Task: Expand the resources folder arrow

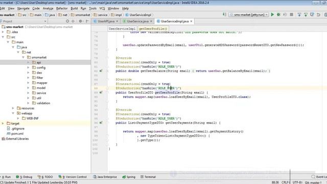Action: click(x=13, y=108)
